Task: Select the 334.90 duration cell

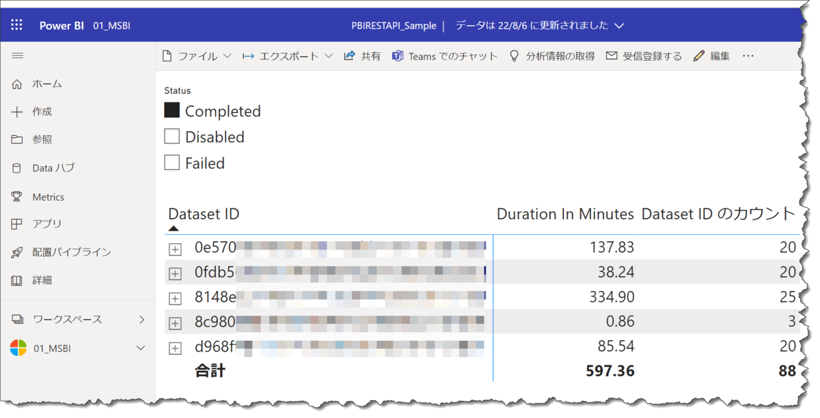Action: pyautogui.click(x=612, y=297)
